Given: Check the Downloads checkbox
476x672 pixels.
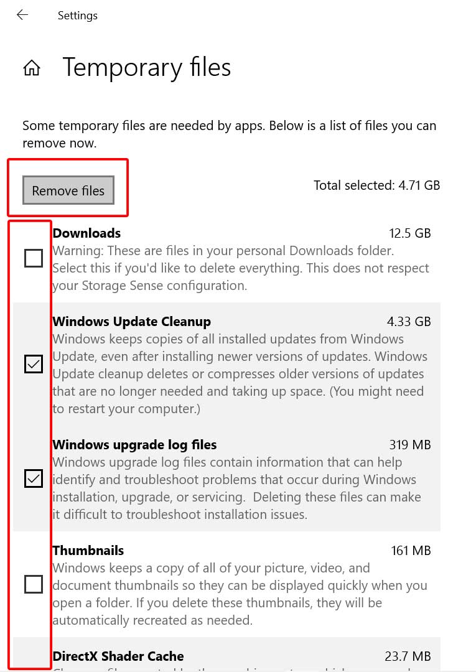Looking at the screenshot, I should click(x=34, y=258).
